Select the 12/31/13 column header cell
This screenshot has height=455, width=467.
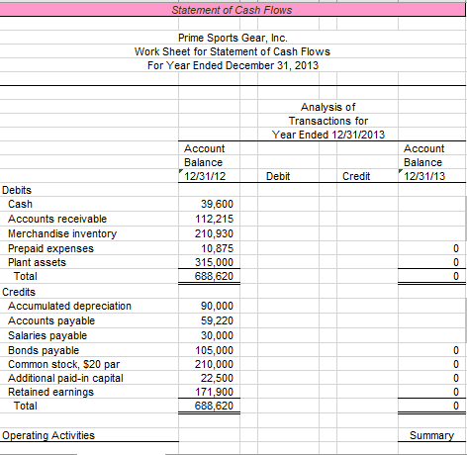[431, 176]
